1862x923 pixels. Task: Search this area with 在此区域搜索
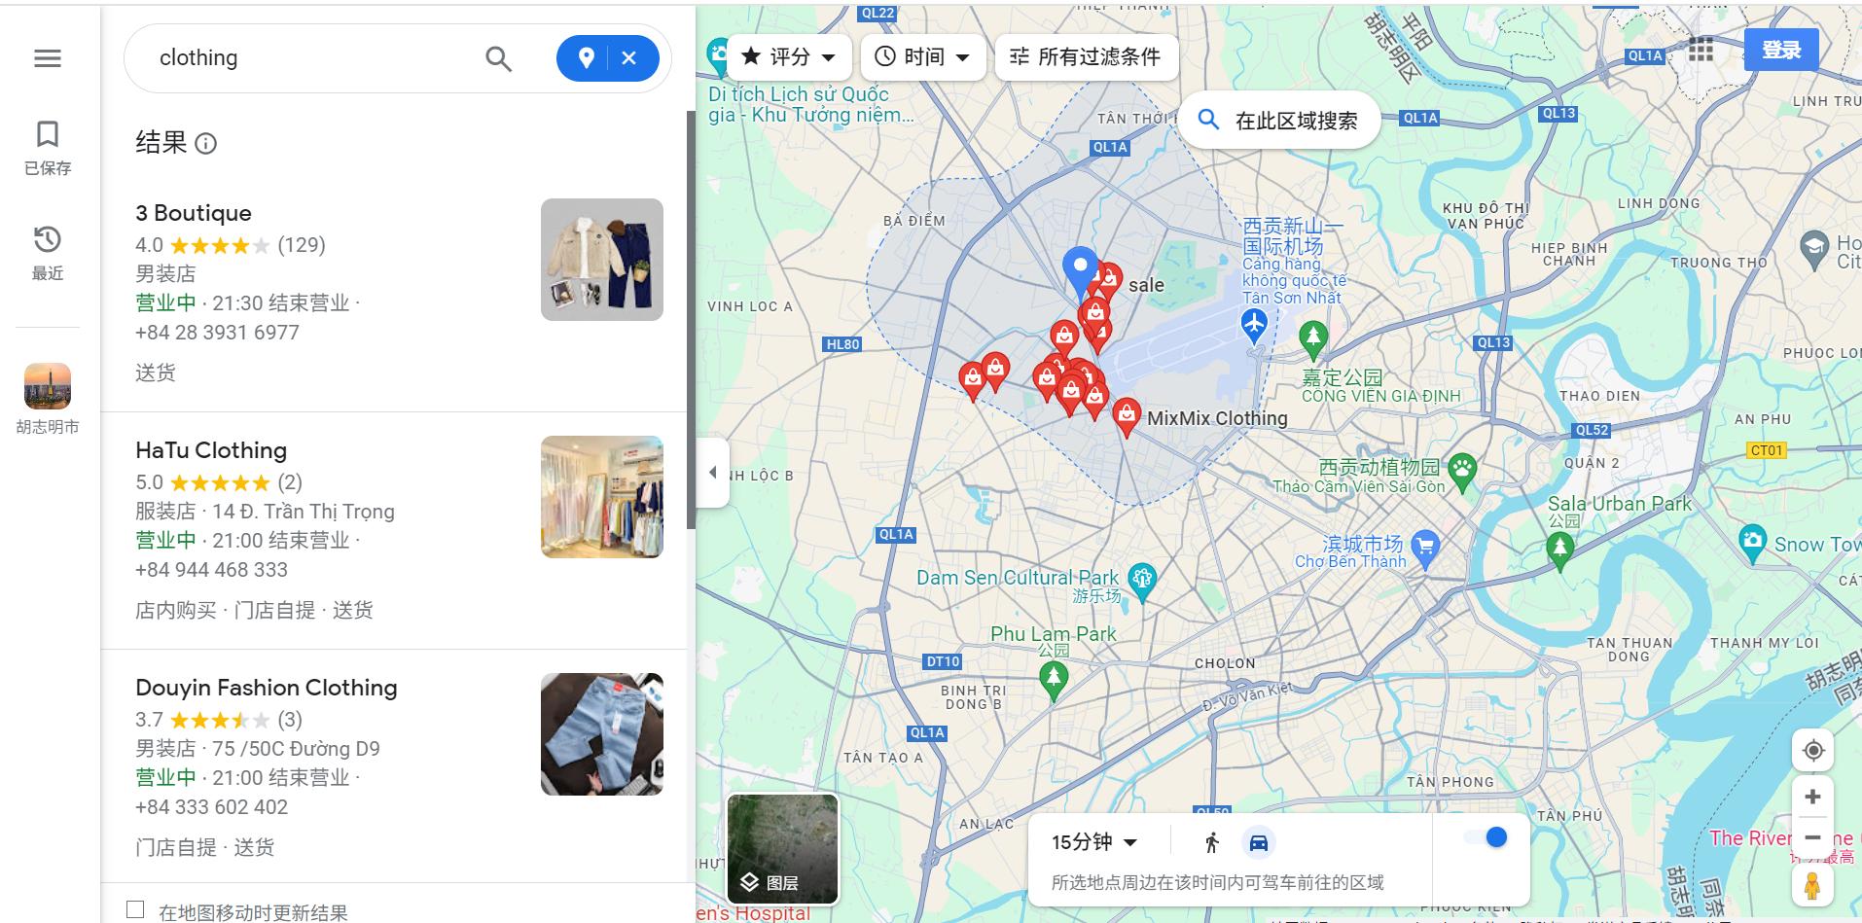click(1277, 119)
